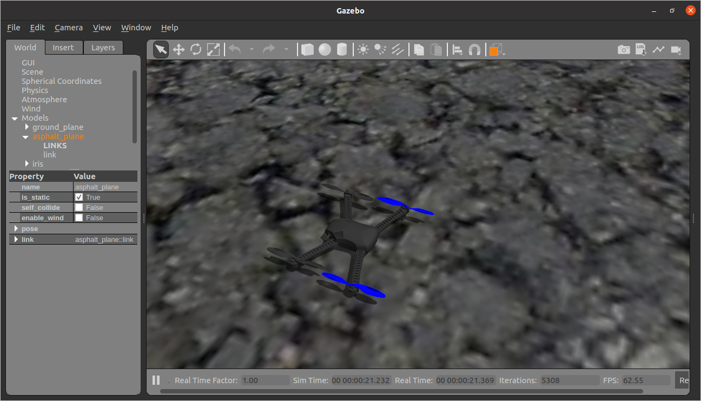The height and width of the screenshot is (401, 701).
Task: Enable the self_collide checkbox
Action: (x=79, y=207)
